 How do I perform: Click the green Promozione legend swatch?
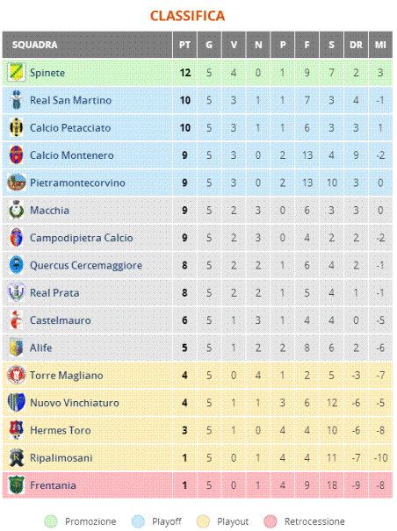[x=51, y=521]
